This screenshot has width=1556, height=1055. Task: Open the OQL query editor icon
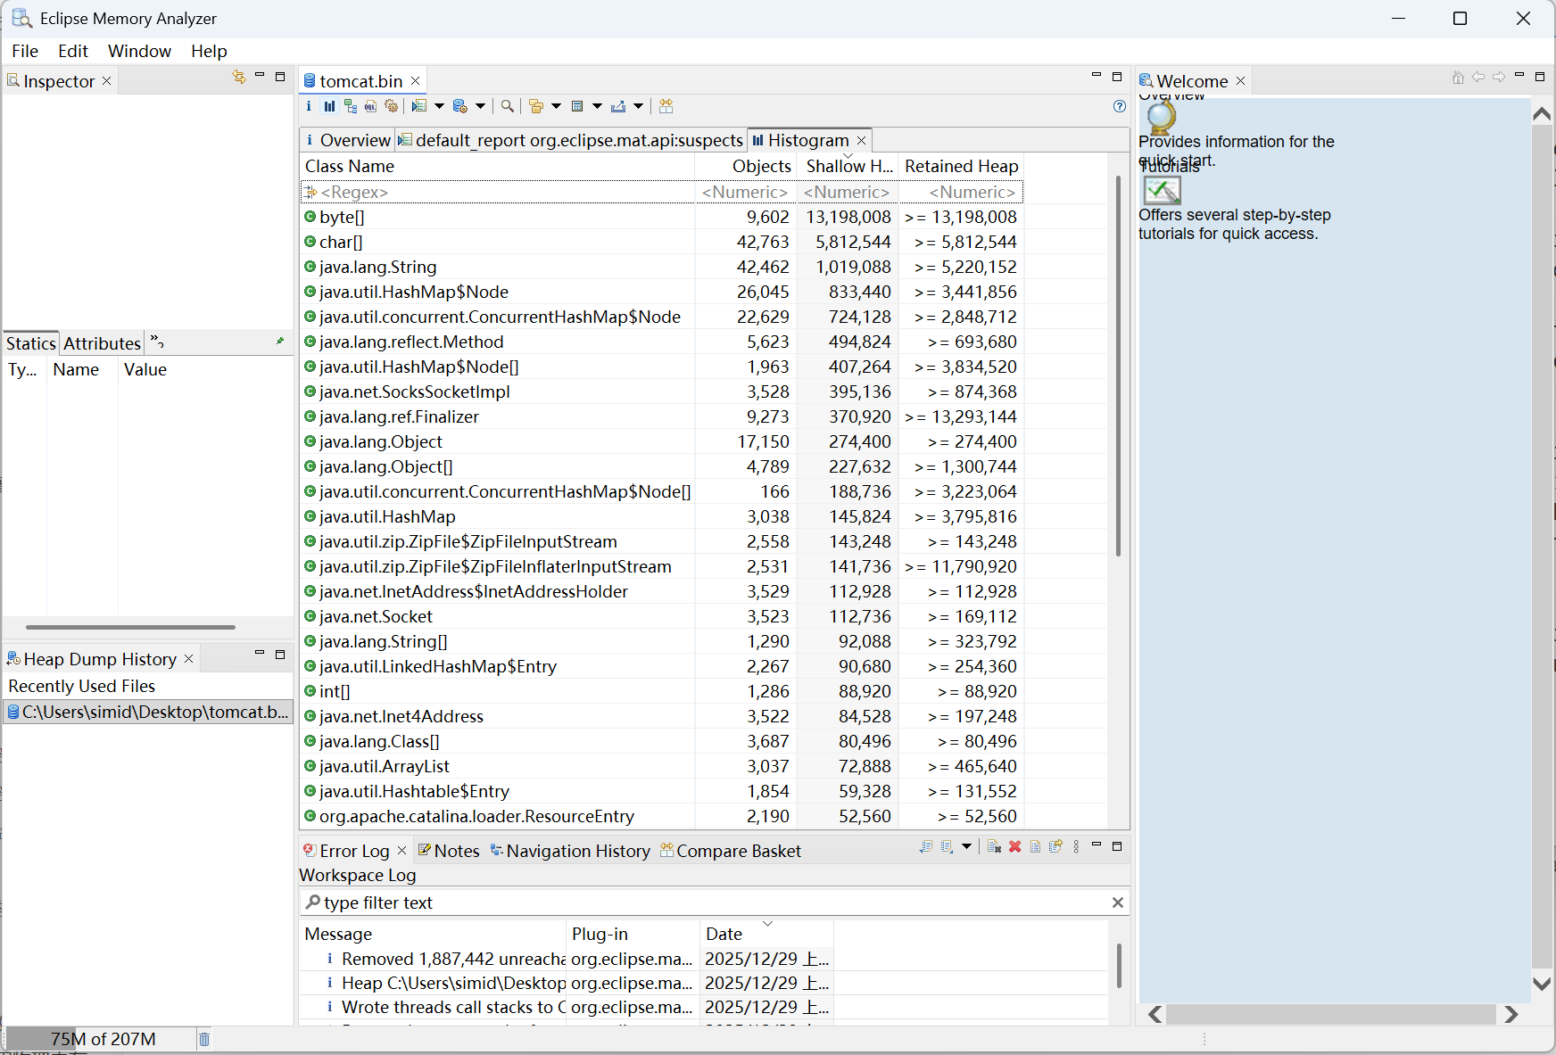(370, 106)
